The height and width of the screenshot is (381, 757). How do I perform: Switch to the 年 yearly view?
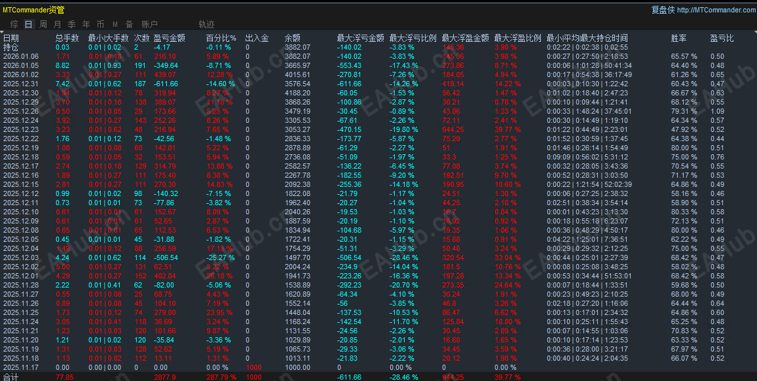[86, 24]
